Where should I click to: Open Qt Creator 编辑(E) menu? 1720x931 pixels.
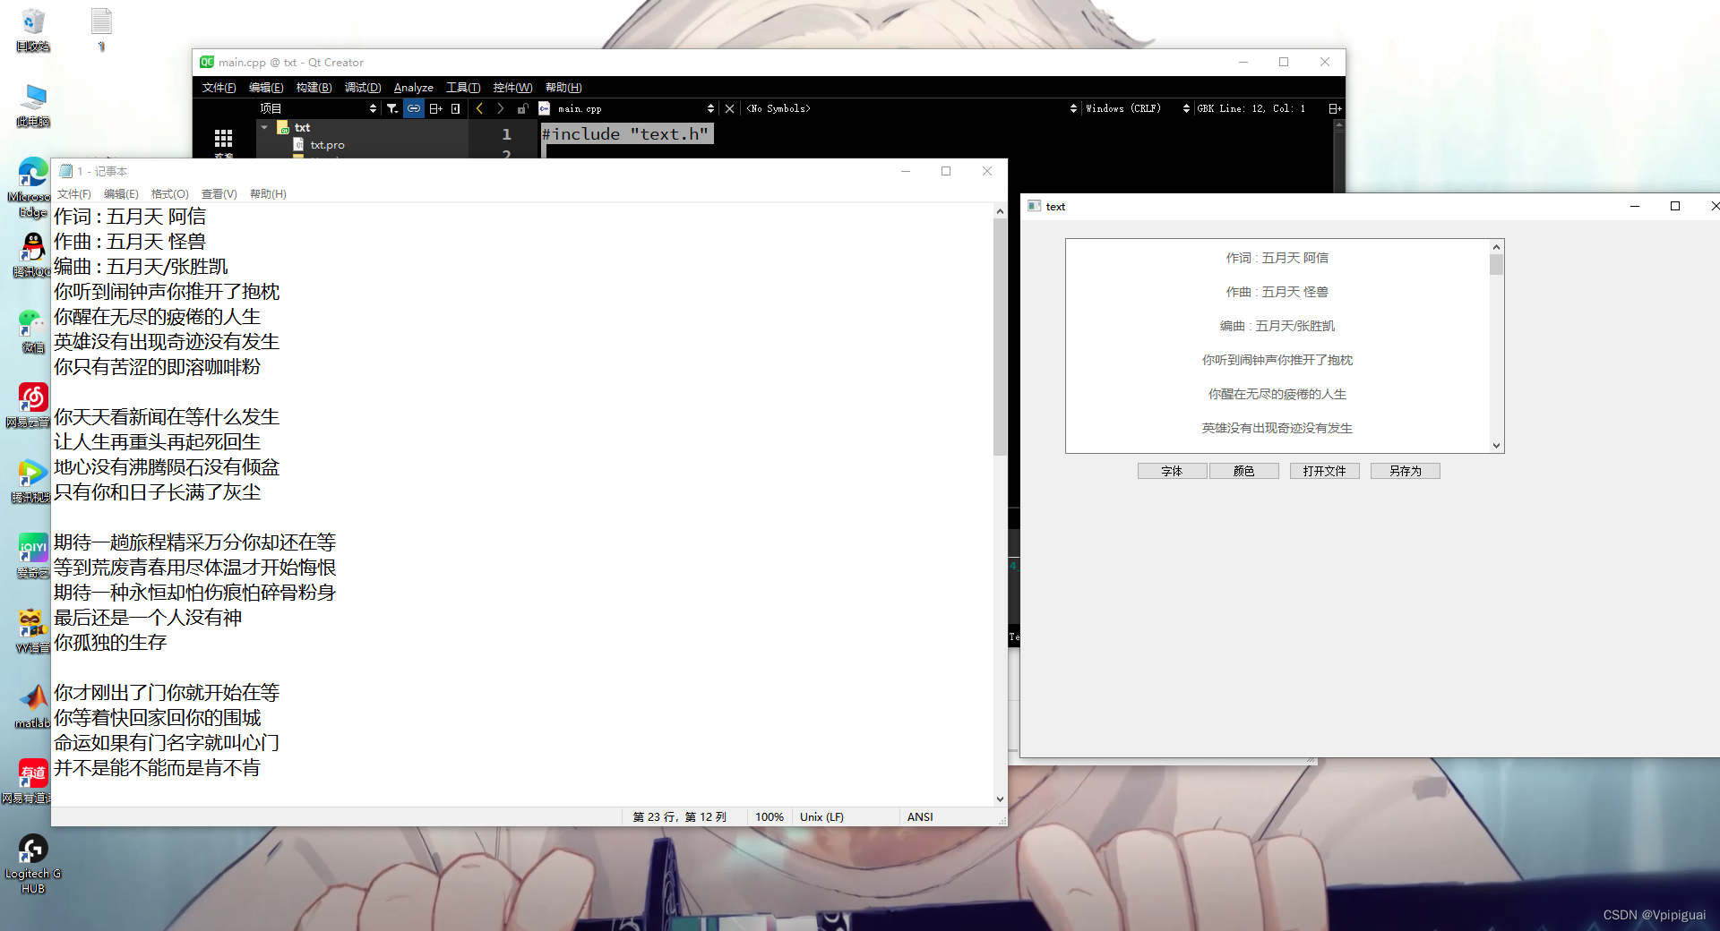coord(266,88)
